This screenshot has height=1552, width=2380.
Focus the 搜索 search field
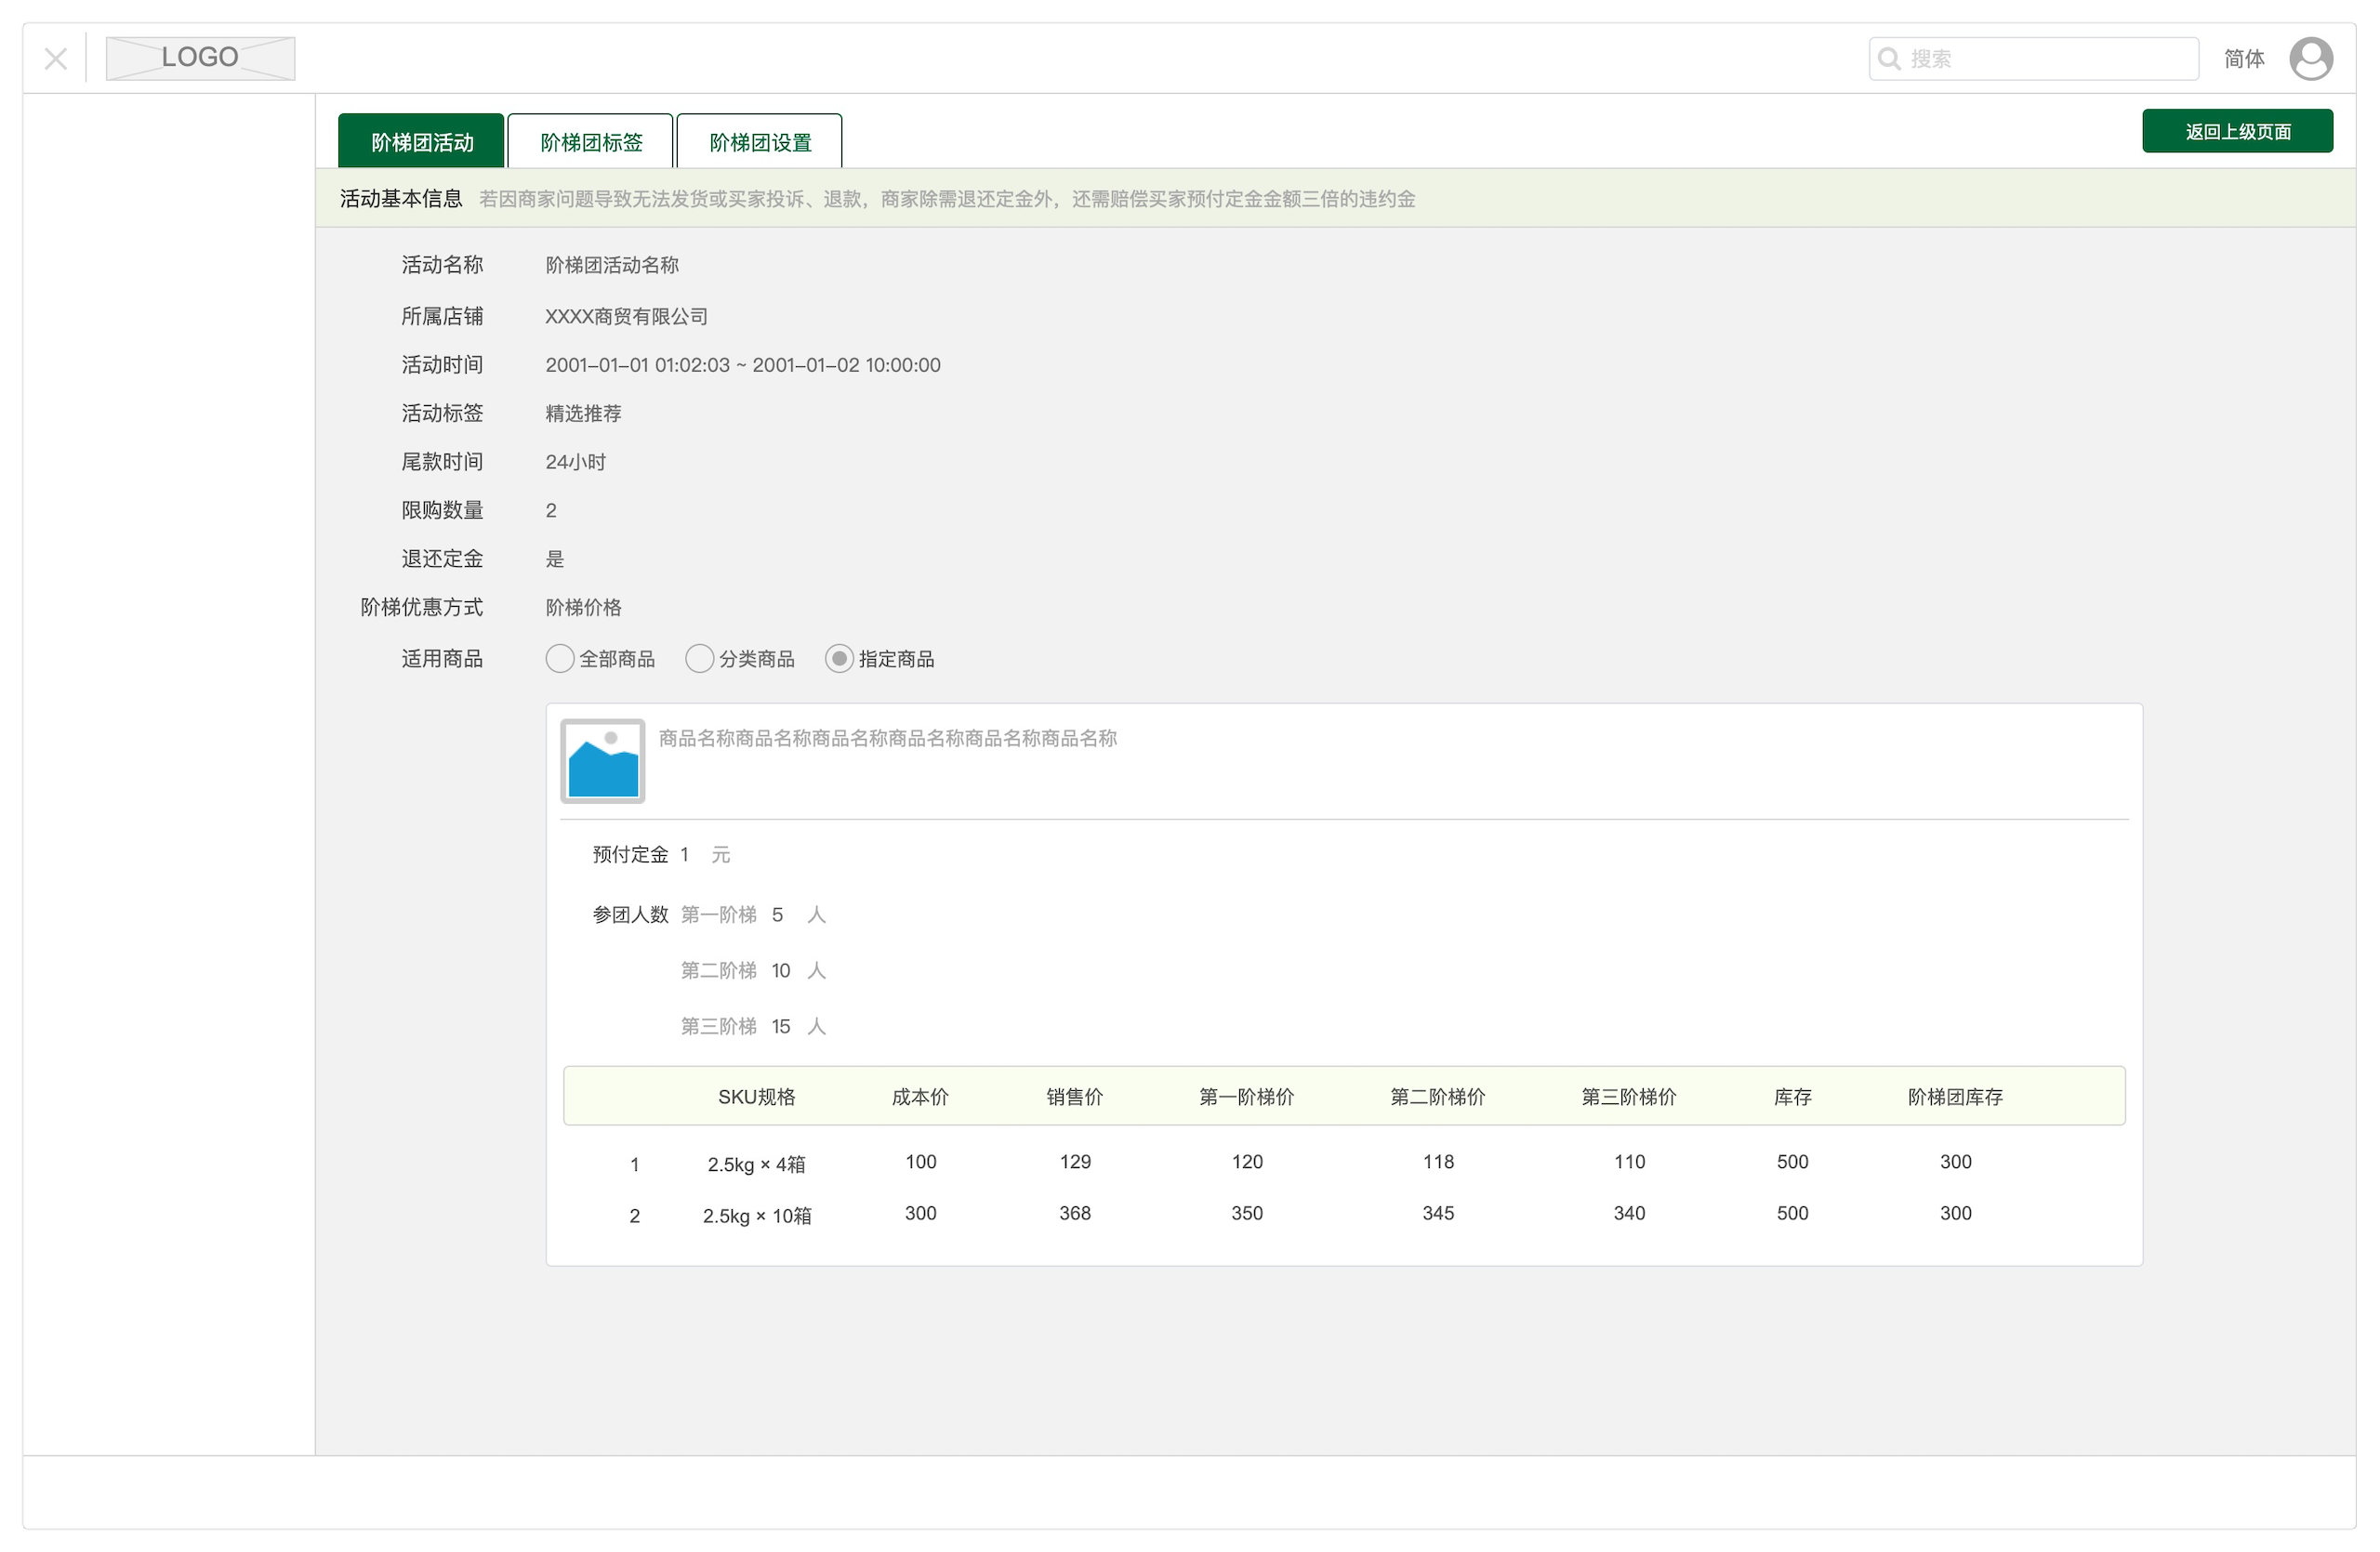click(x=2033, y=59)
